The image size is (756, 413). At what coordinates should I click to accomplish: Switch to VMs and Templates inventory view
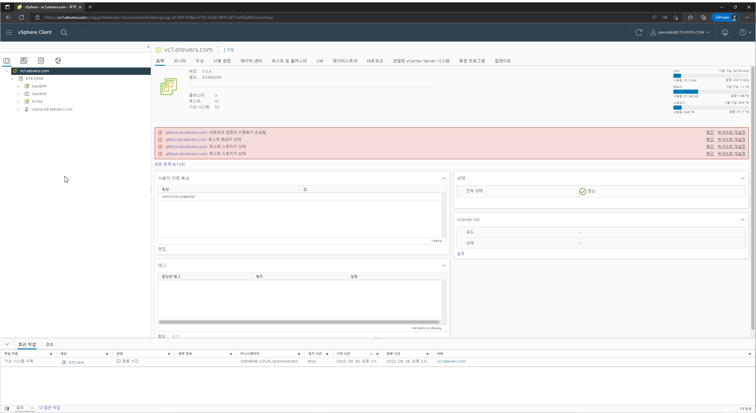(24, 61)
